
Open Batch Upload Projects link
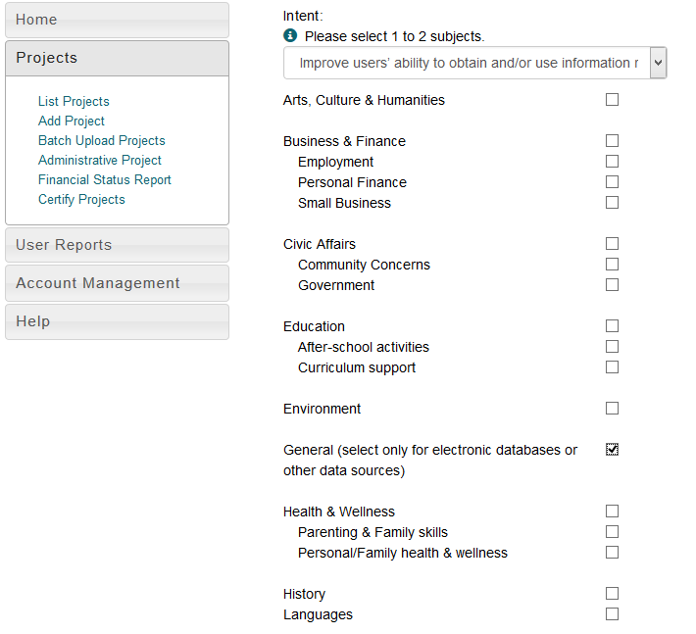tap(101, 140)
